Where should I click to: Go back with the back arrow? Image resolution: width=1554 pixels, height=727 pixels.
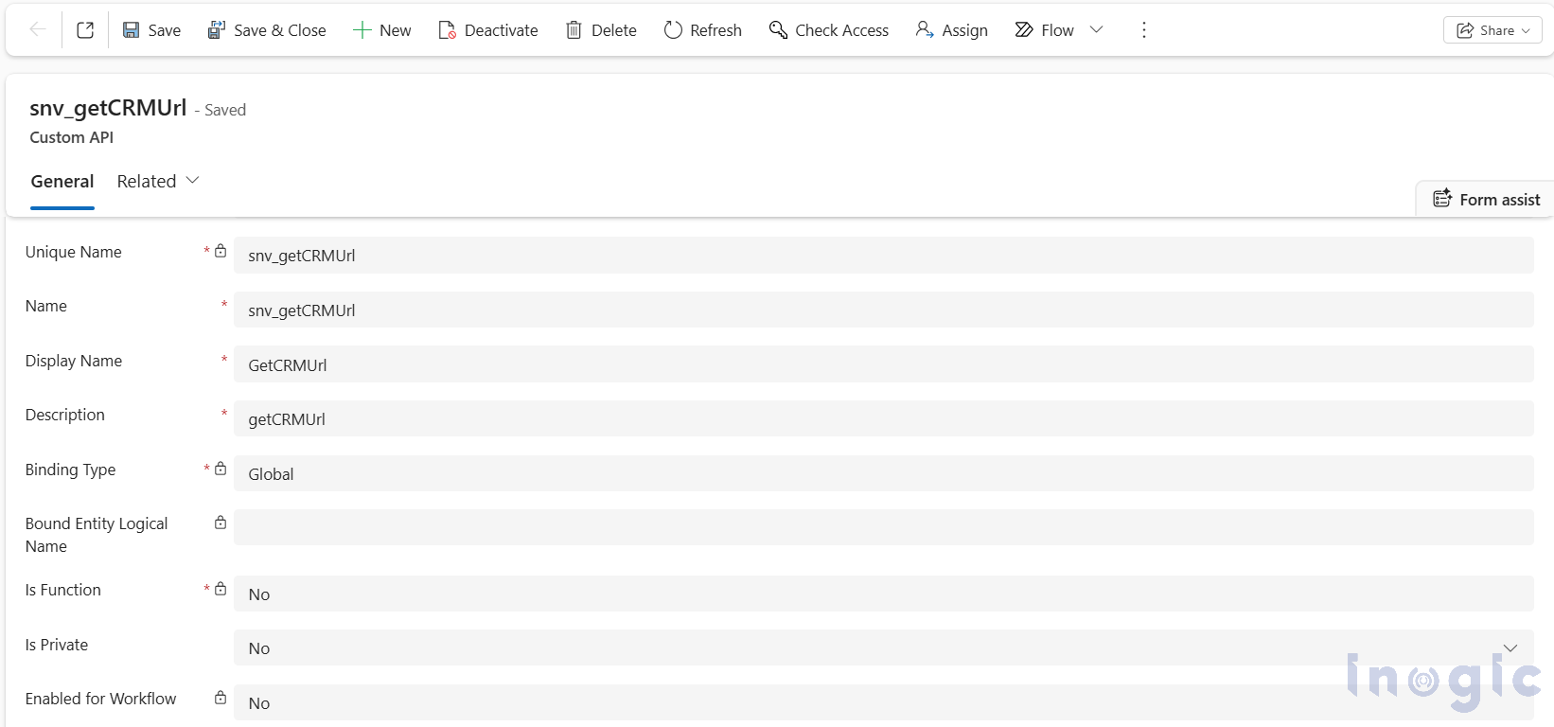(x=38, y=30)
